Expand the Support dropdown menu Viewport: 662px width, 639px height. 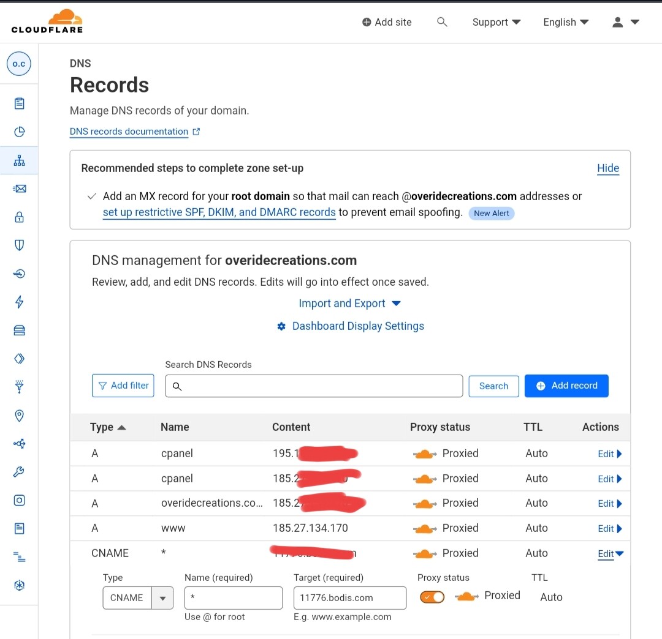[496, 22]
